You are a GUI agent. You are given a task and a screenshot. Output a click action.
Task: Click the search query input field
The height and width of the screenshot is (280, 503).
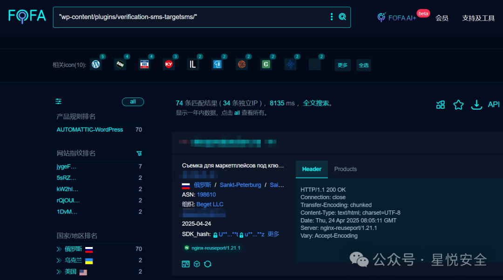point(192,17)
